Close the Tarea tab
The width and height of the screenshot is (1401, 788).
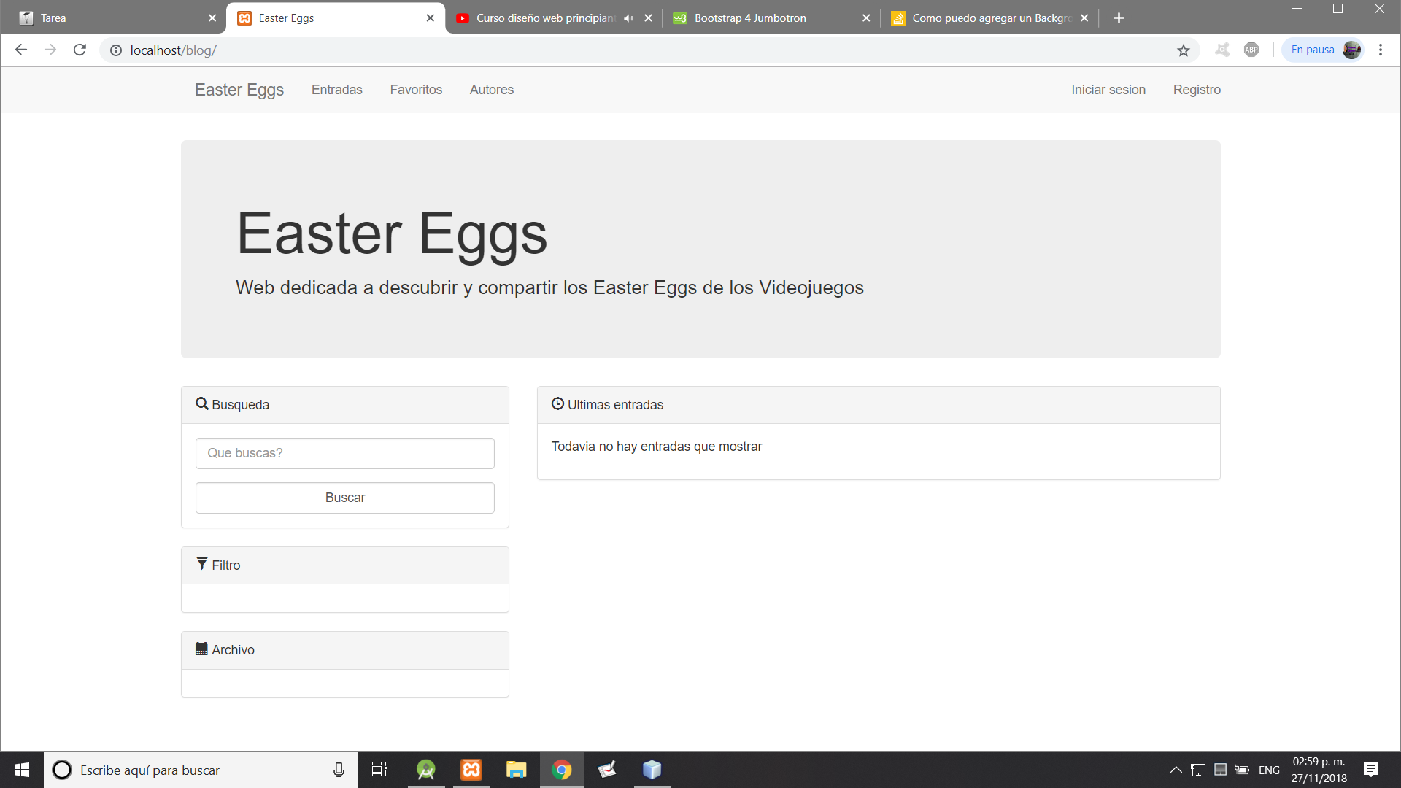[x=212, y=18]
